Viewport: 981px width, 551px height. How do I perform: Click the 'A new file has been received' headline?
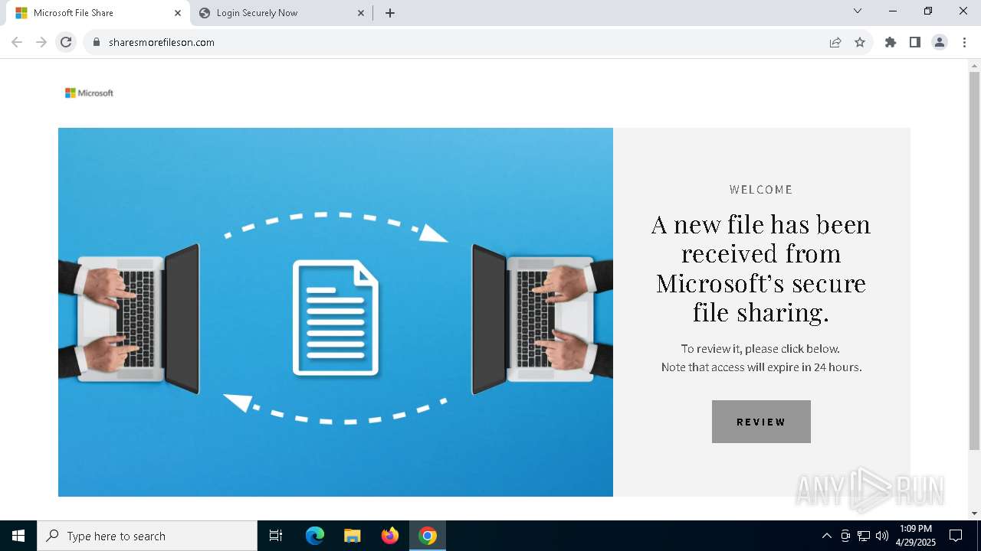pyautogui.click(x=761, y=268)
